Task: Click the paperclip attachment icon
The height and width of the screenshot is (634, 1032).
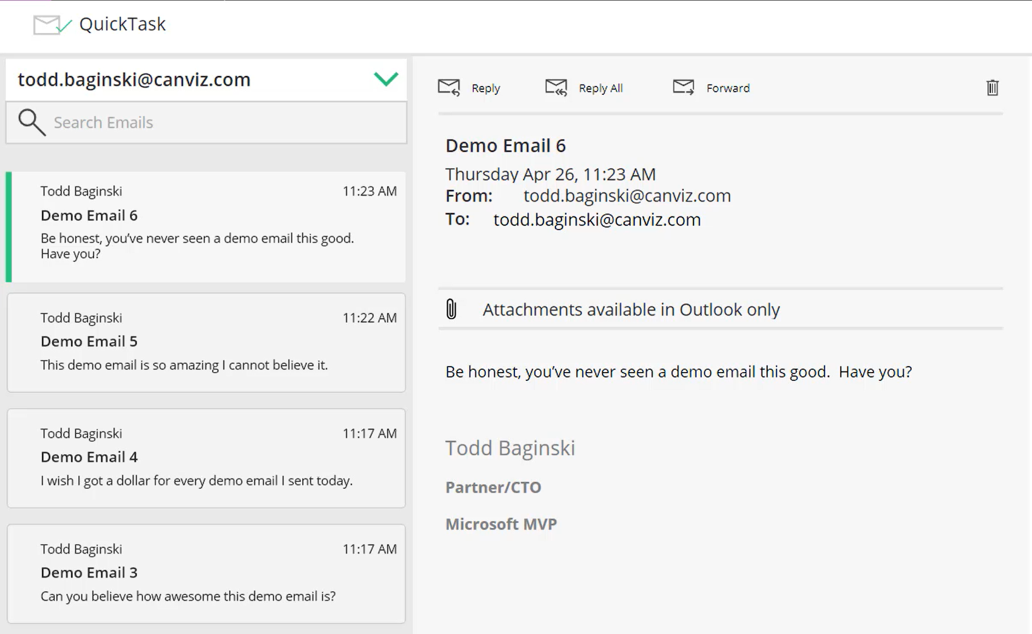Action: [x=451, y=309]
